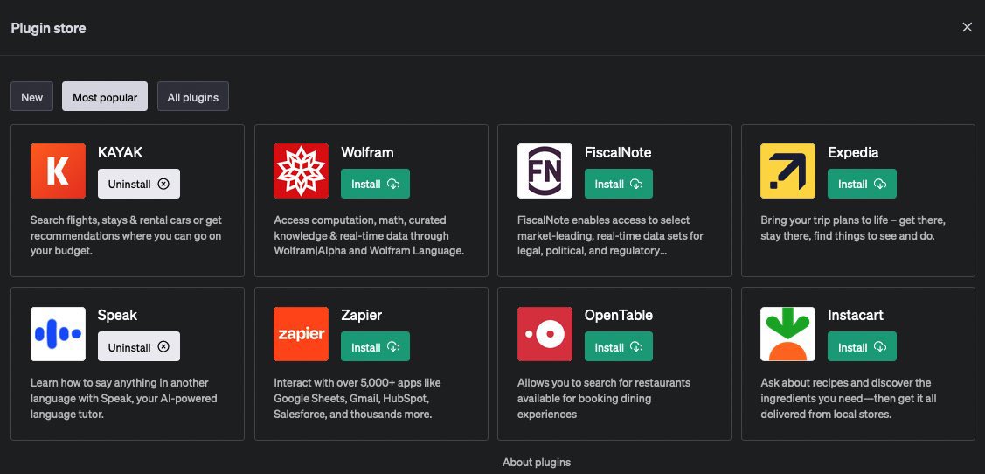Click the Wolfram plugin logo
Screen dimensions: 985x474
[x=301, y=171]
